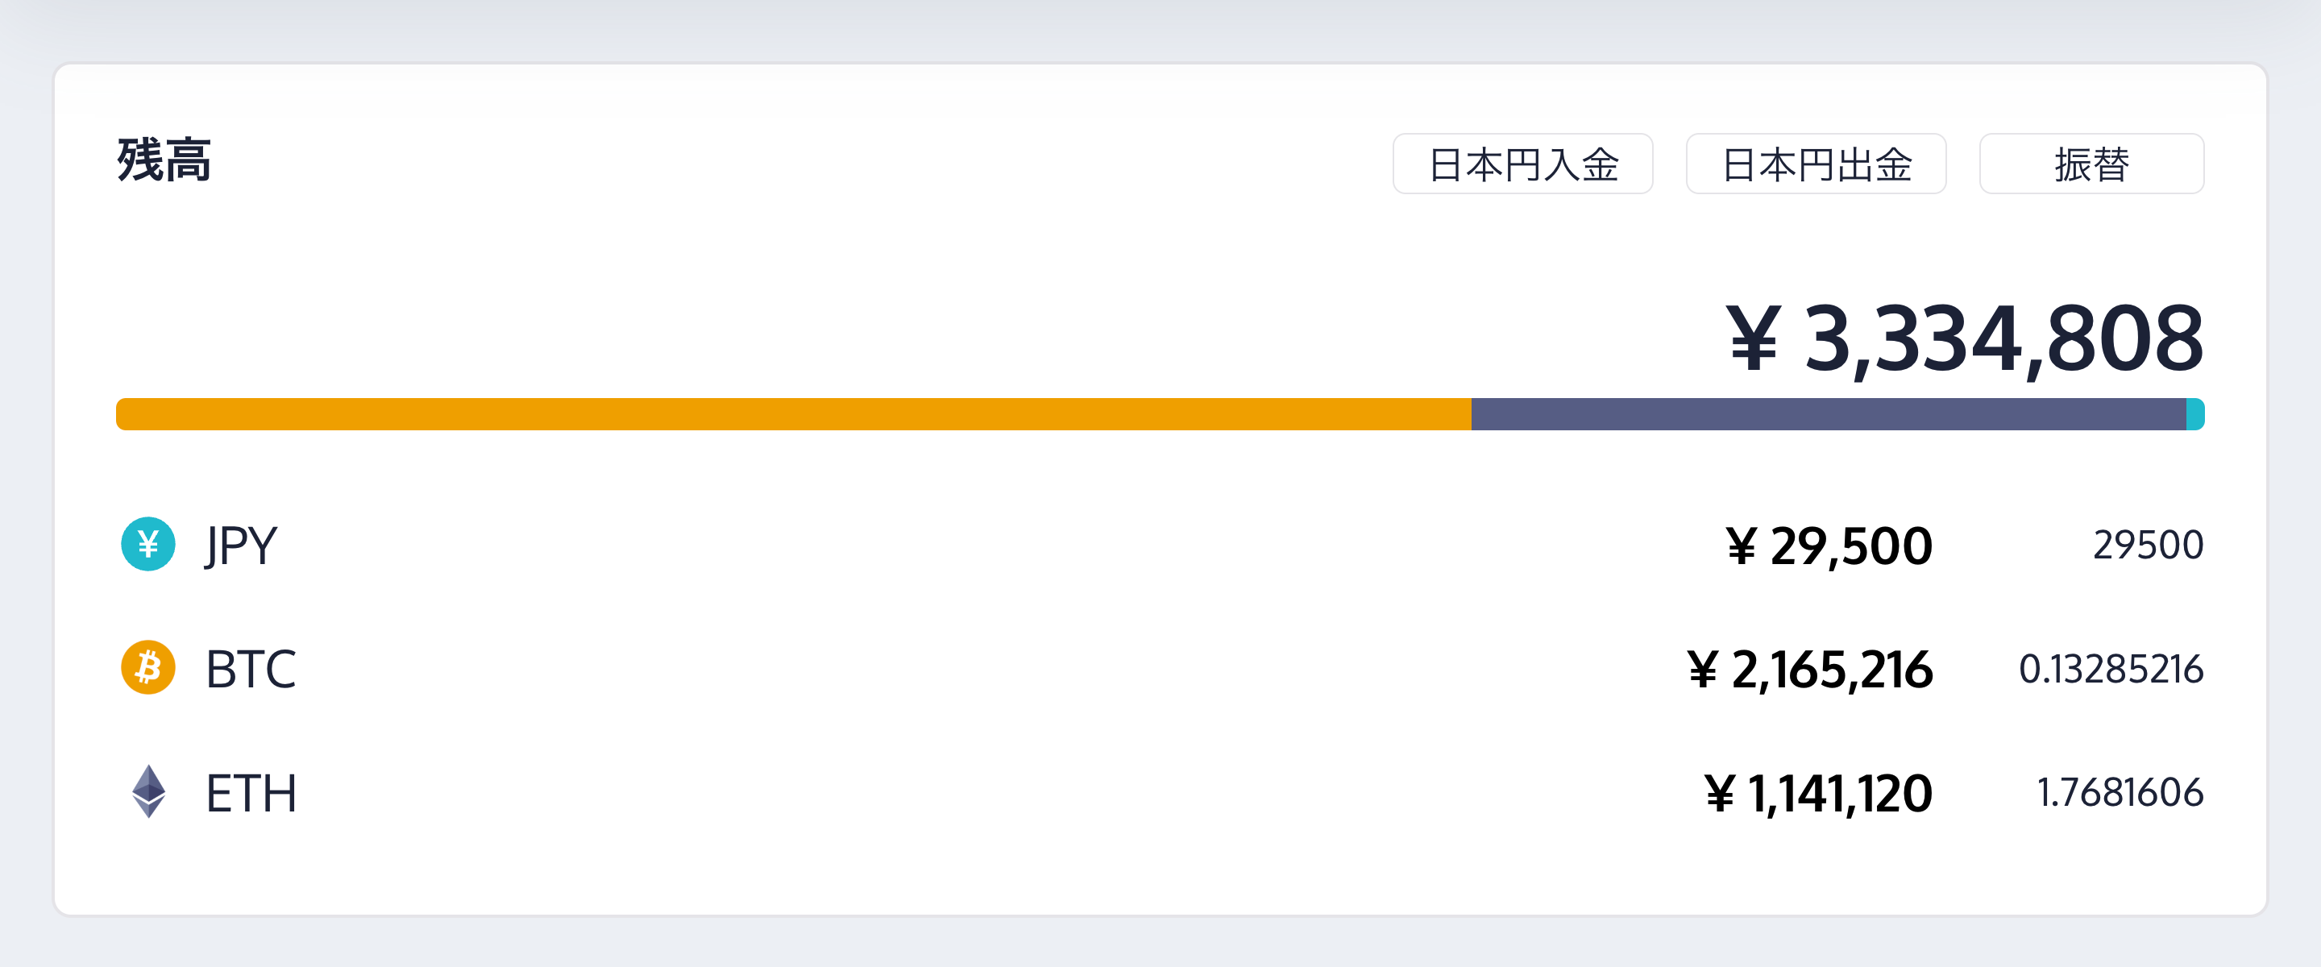The image size is (2321, 967).
Task: Click the teal JPY bar segment
Action: [x=2194, y=414]
